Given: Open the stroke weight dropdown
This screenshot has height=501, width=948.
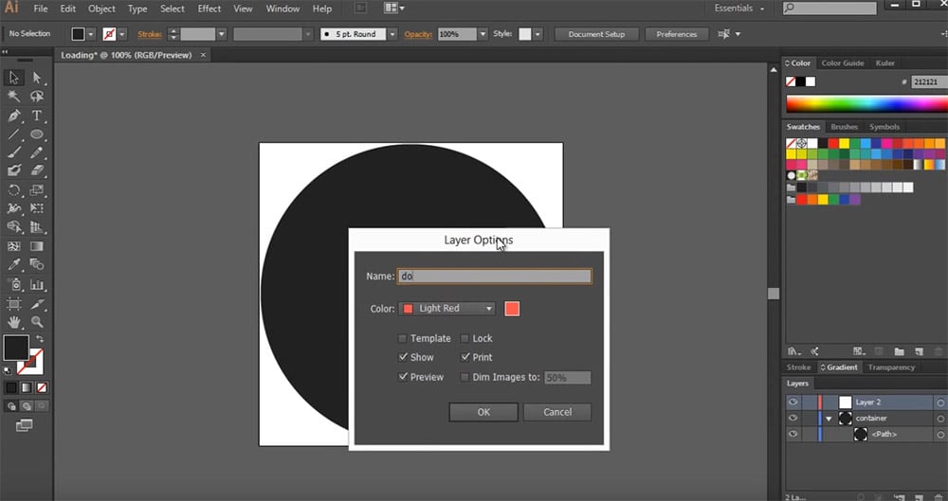Looking at the screenshot, I should coord(221,34).
